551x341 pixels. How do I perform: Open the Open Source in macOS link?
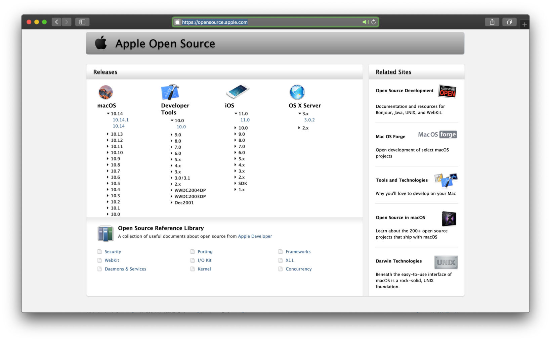point(400,217)
